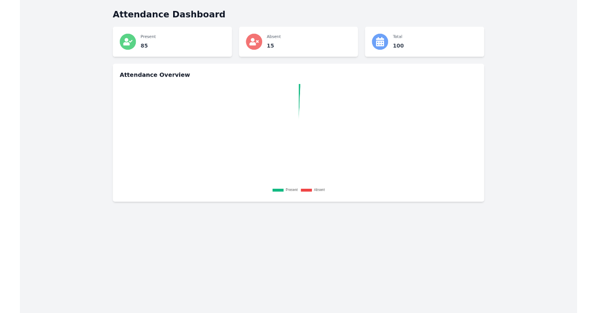Click the Attendance Dashboard heading

coord(169,14)
